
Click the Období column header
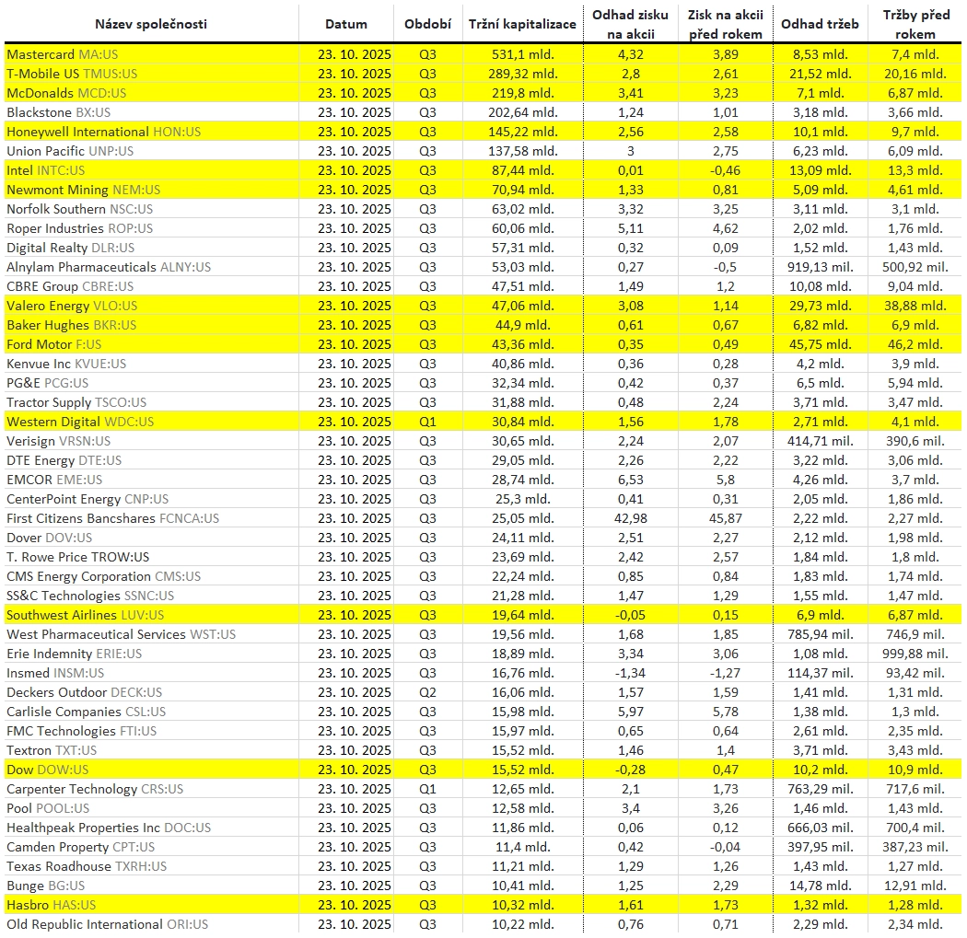coord(427,24)
